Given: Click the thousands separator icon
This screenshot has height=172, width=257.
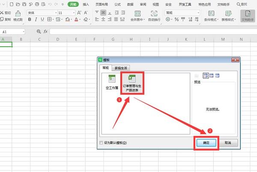Looking at the screenshot, I should [183, 19].
